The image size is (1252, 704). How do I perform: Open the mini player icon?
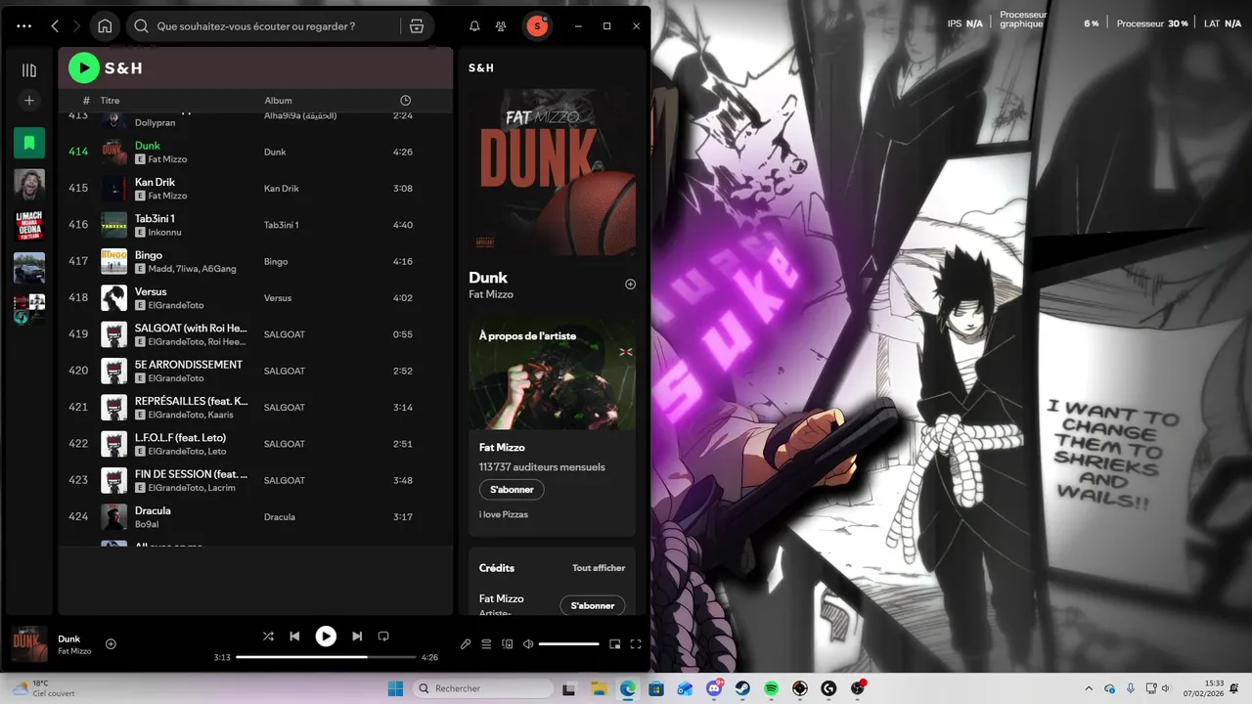(614, 644)
